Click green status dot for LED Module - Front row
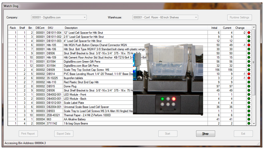The width and height of the screenshot is (263, 149). 249,94
